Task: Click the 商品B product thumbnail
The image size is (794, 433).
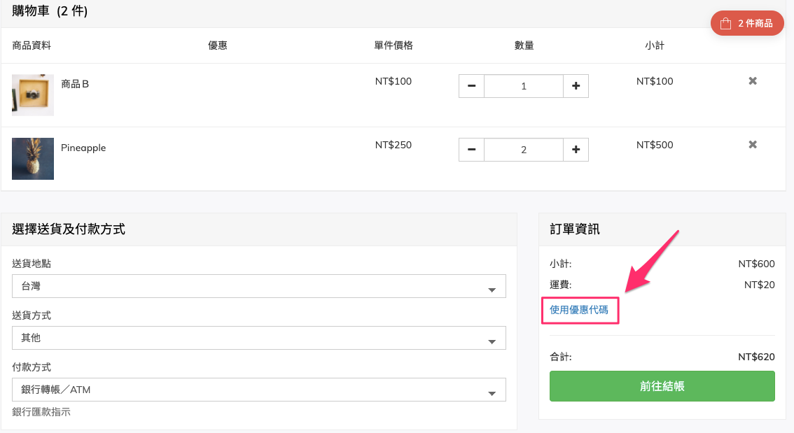Action: point(33,95)
